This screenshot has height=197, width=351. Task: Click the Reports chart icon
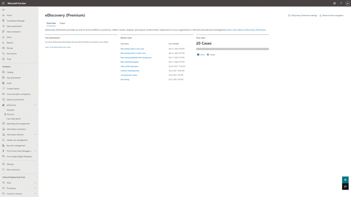pos(4,43)
